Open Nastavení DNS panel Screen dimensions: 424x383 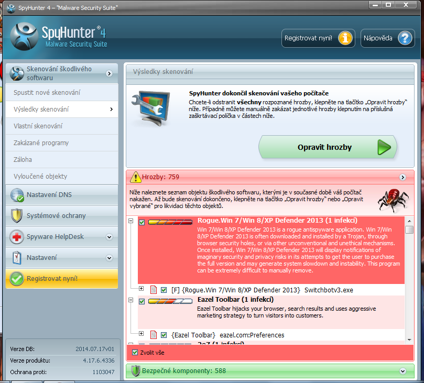[62, 195]
